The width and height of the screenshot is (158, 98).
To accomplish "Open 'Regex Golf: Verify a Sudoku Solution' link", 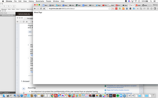I will pyautogui.click(x=118, y=90).
